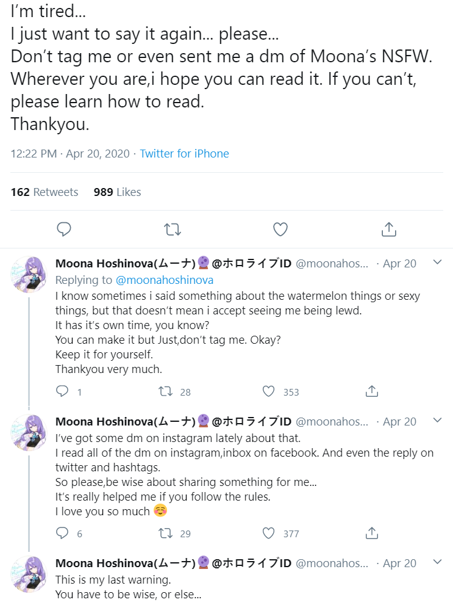453x605 pixels.
Task: Open the Twitter for iPhone link
Action: [184, 153]
